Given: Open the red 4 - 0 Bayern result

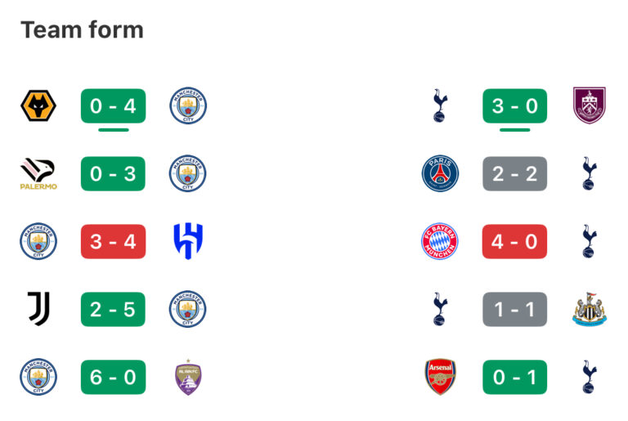Looking at the screenshot, I should [x=514, y=242].
